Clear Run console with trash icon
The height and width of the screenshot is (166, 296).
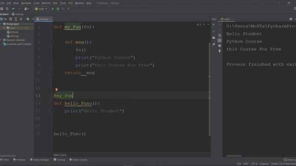click(x=220, y=51)
